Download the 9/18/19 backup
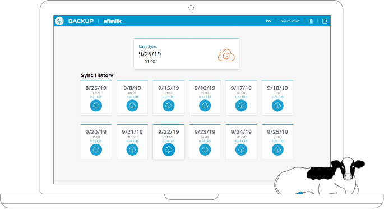 coord(277,106)
